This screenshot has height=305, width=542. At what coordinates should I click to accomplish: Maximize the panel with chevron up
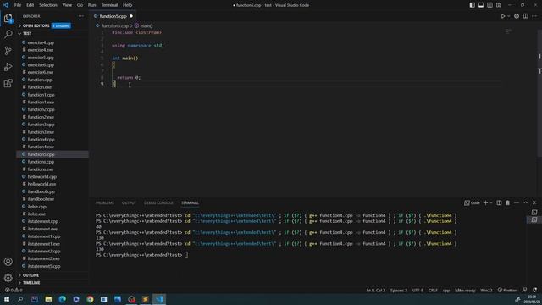click(525, 203)
